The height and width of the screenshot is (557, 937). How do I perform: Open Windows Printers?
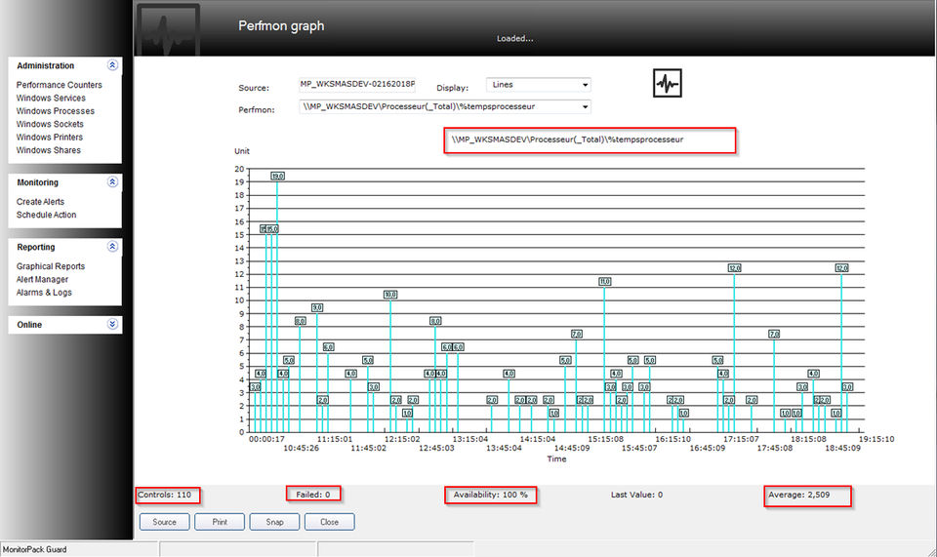[x=50, y=138]
